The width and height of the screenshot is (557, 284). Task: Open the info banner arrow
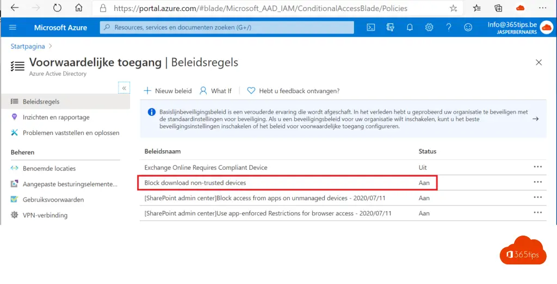coord(535,119)
